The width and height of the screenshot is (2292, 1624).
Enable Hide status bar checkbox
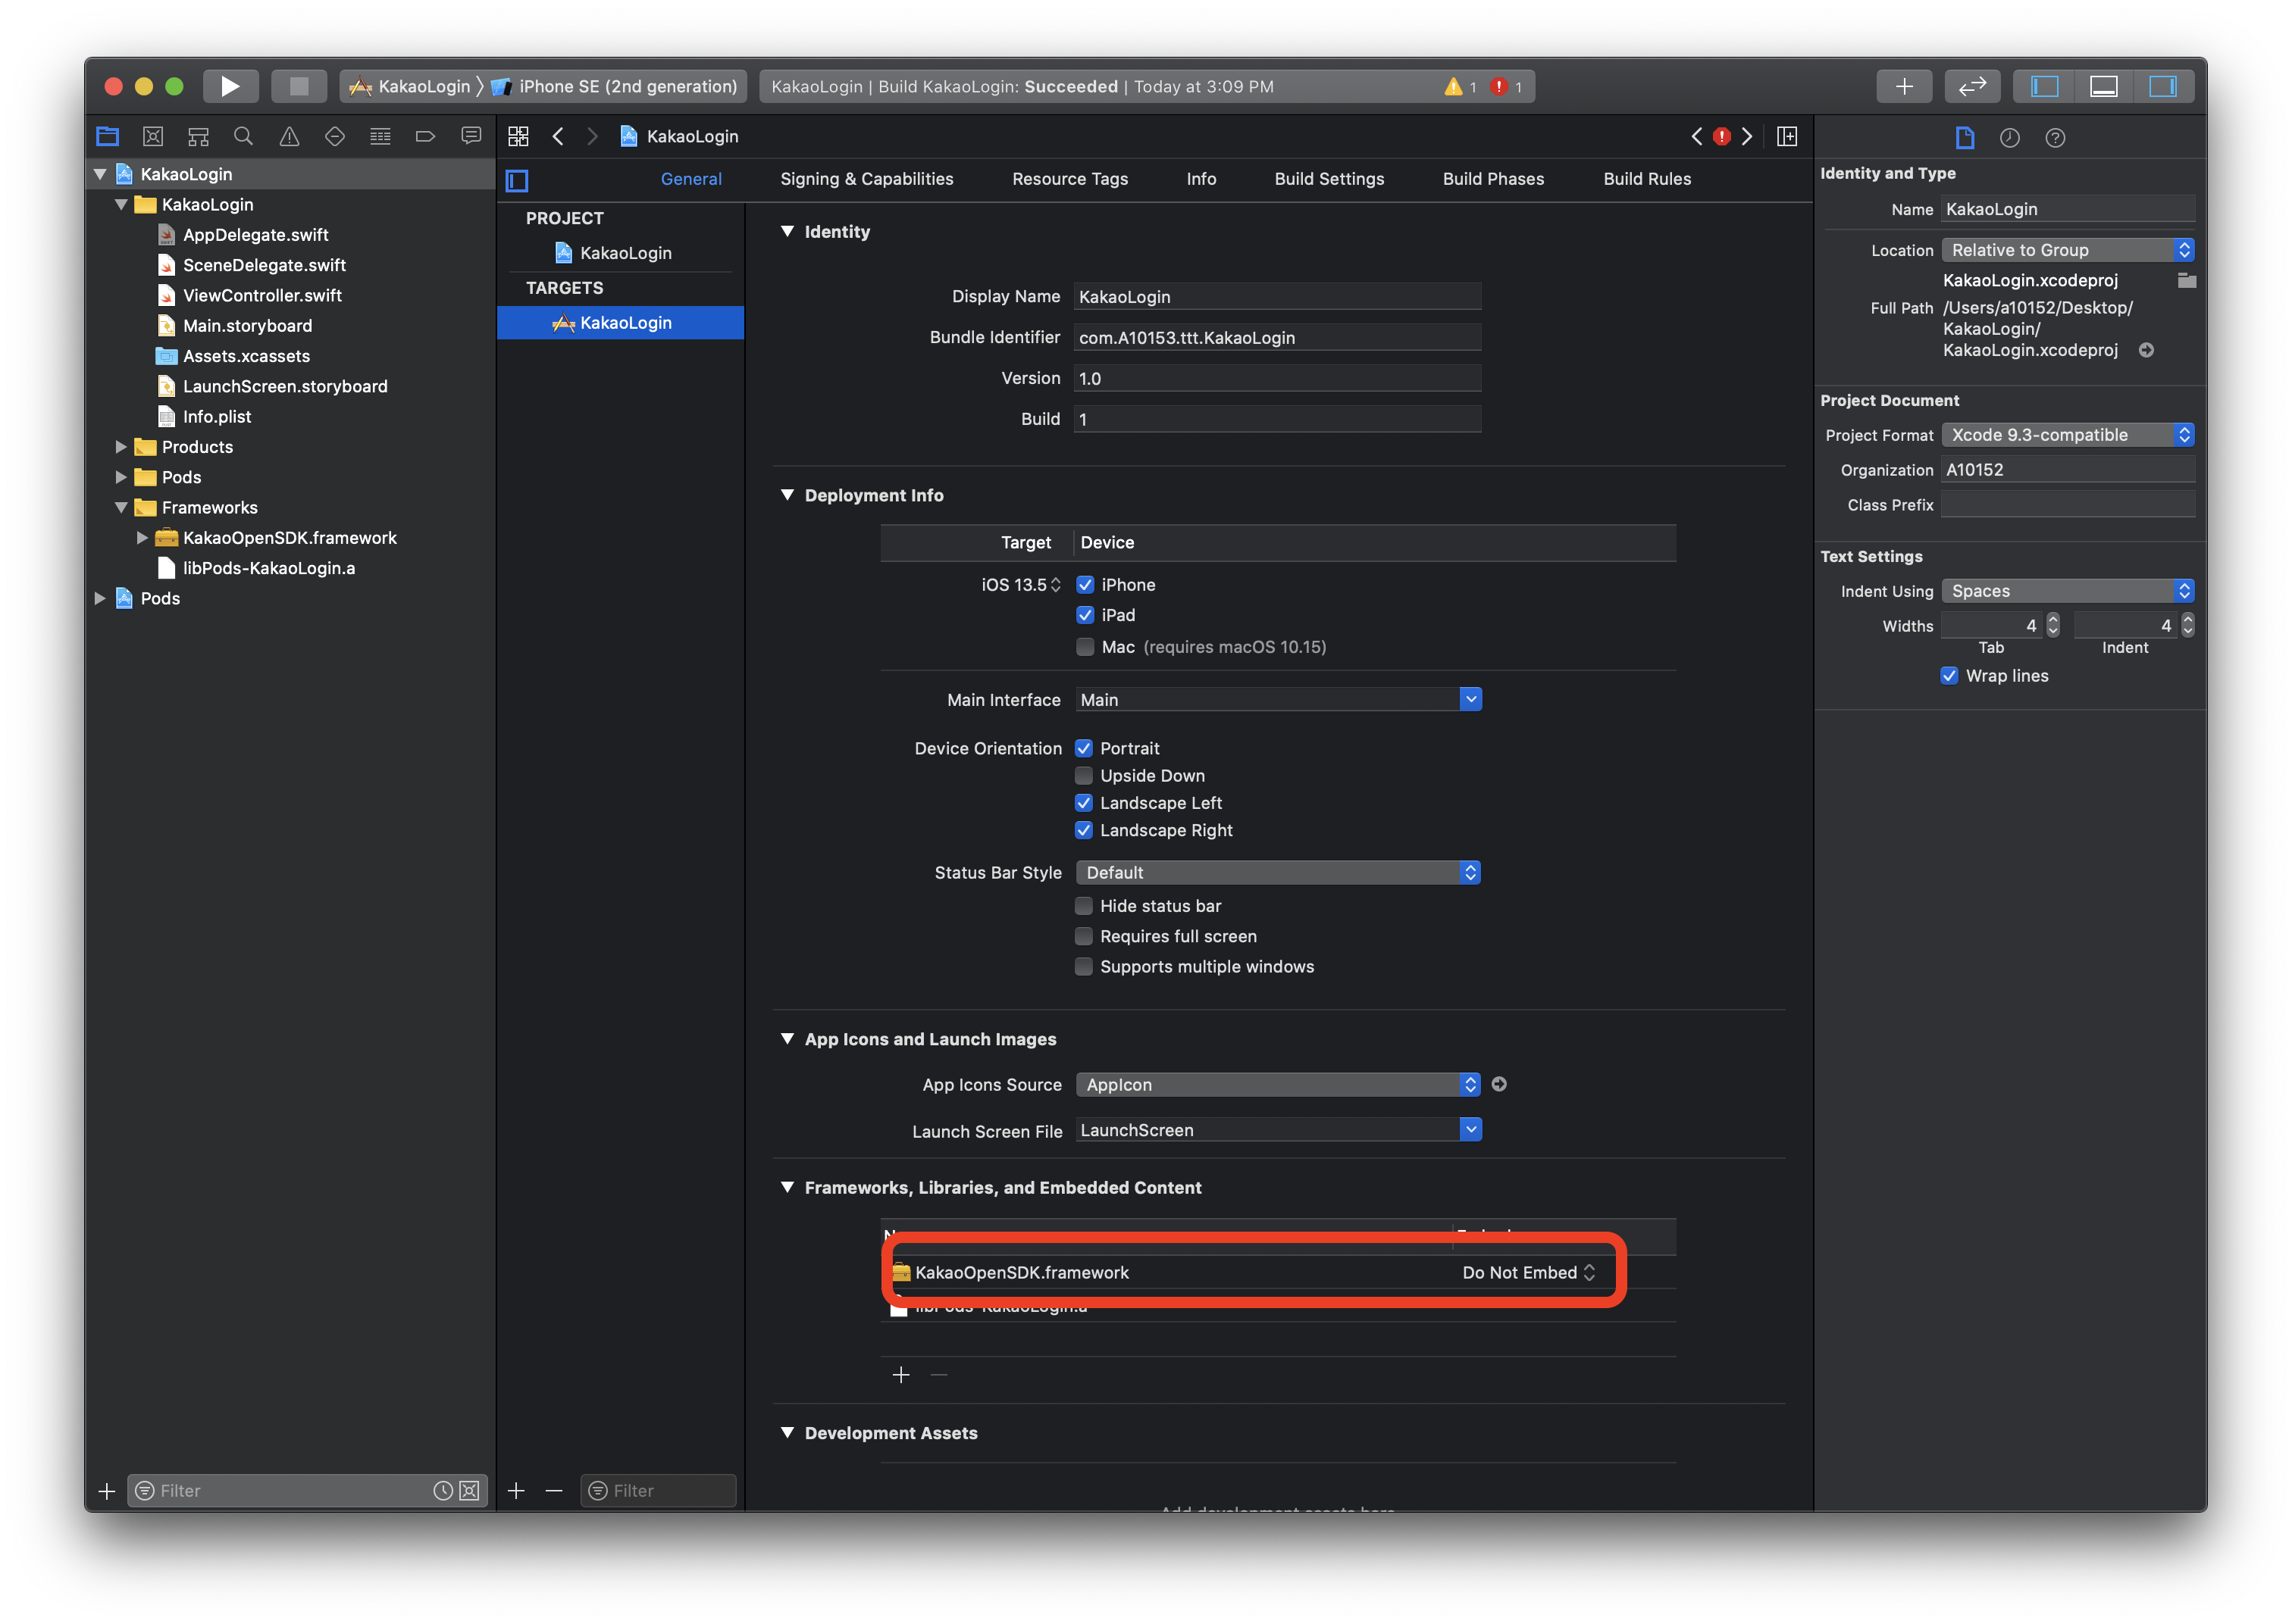[x=1084, y=906]
